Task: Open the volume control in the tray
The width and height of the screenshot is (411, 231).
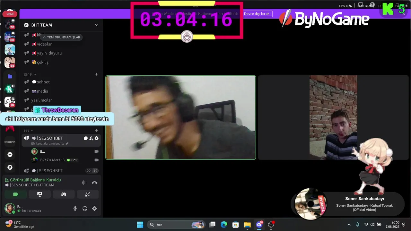Action: [x=372, y=225]
